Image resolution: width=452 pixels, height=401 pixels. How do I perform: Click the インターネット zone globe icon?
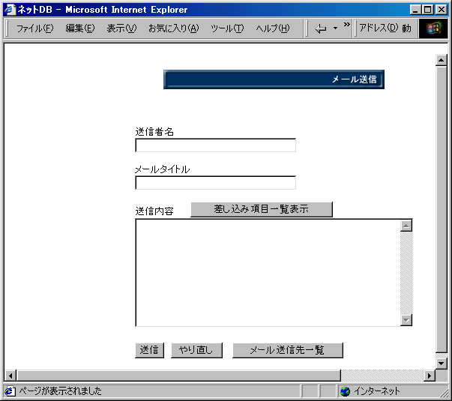click(345, 391)
